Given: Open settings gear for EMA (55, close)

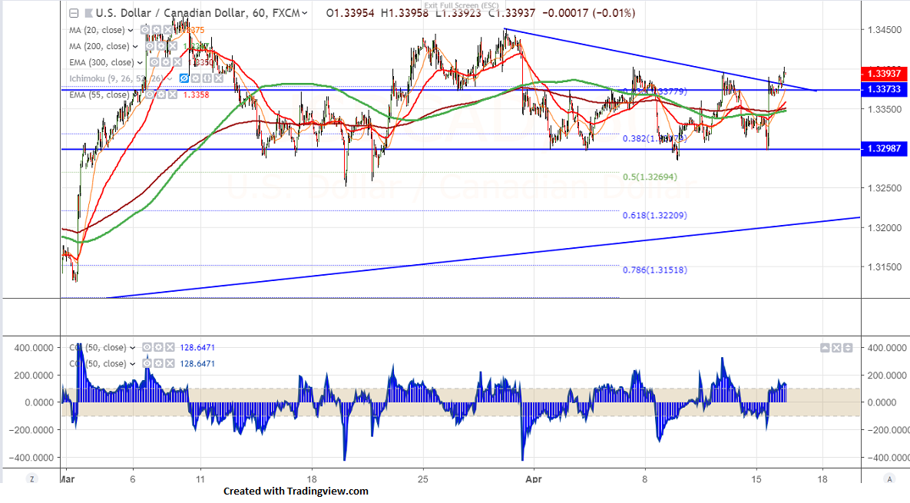Looking at the screenshot, I should 160,94.
